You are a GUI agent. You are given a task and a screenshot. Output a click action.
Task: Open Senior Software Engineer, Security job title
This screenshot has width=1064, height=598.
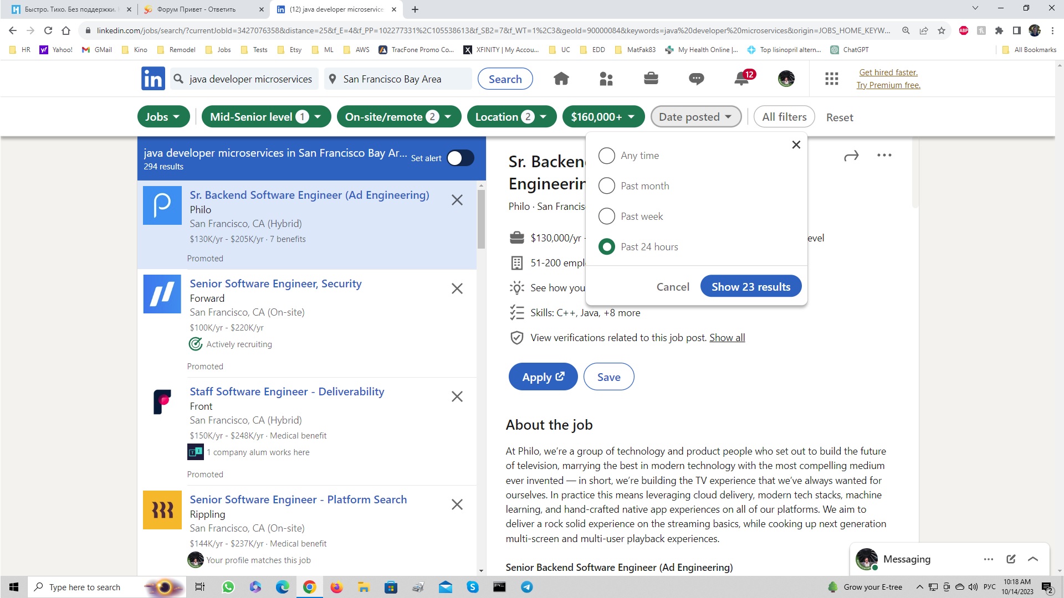[x=275, y=283]
